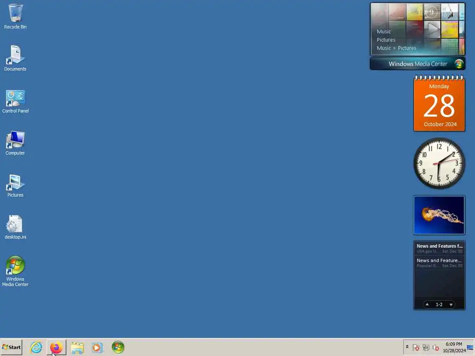Click the jellyfish Slide Show gadget image
The height and width of the screenshot is (356, 475).
(439, 215)
